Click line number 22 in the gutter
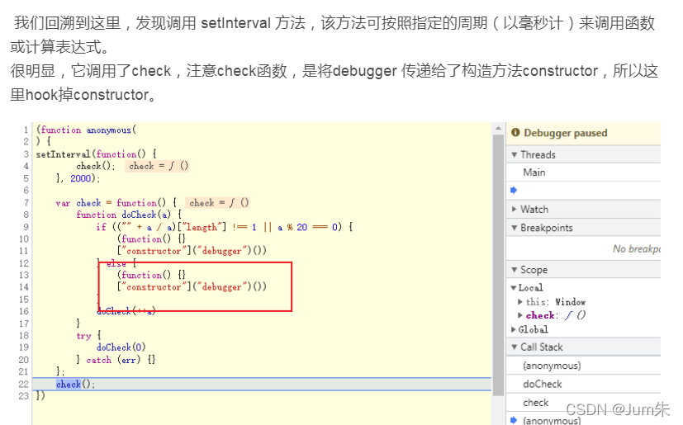Viewport: 683px width, 425px height. (x=23, y=384)
